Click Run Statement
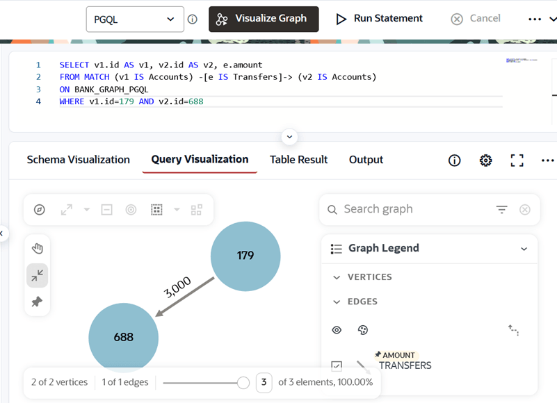The image size is (557, 403). click(x=380, y=19)
